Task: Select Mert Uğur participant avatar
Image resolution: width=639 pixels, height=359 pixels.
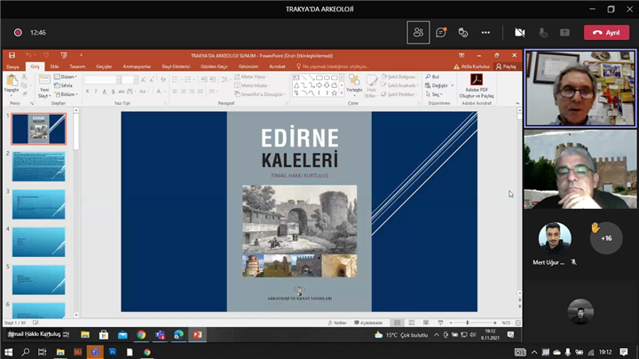Action: tap(555, 238)
